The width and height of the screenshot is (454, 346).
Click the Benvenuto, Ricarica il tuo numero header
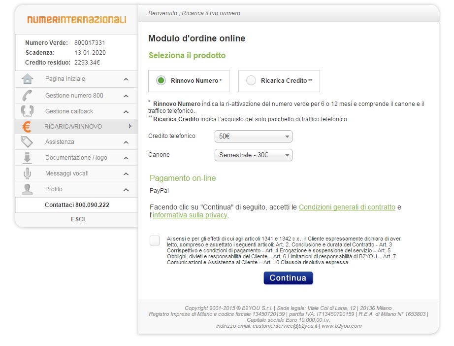pos(195,13)
